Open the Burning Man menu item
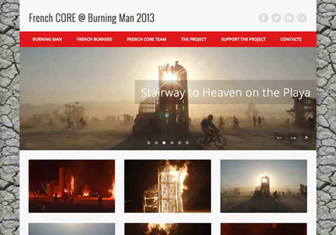Screen dimensions: 336x235 [47, 39]
